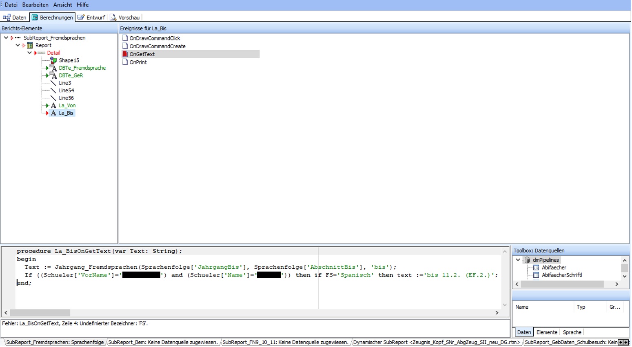This screenshot has height=347, width=632.
Task: Click the Shape15 icon in the tree
Action: click(53, 60)
